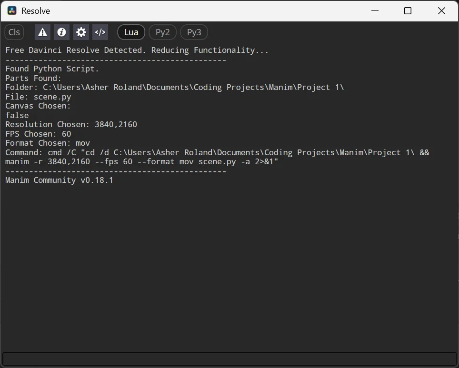Switch console language to Lua
Viewport: 459px width, 368px height.
(x=131, y=32)
